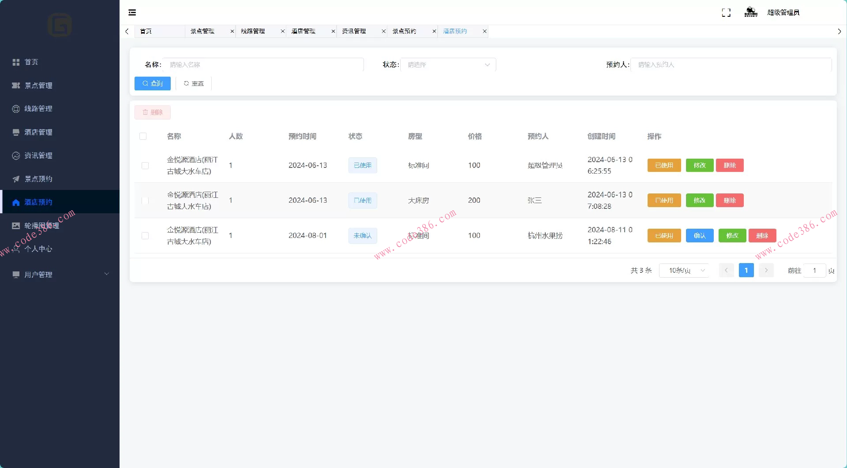Viewport: 847px width, 468px height.
Task: Click the fullscreen icon in the top bar
Action: pos(726,12)
